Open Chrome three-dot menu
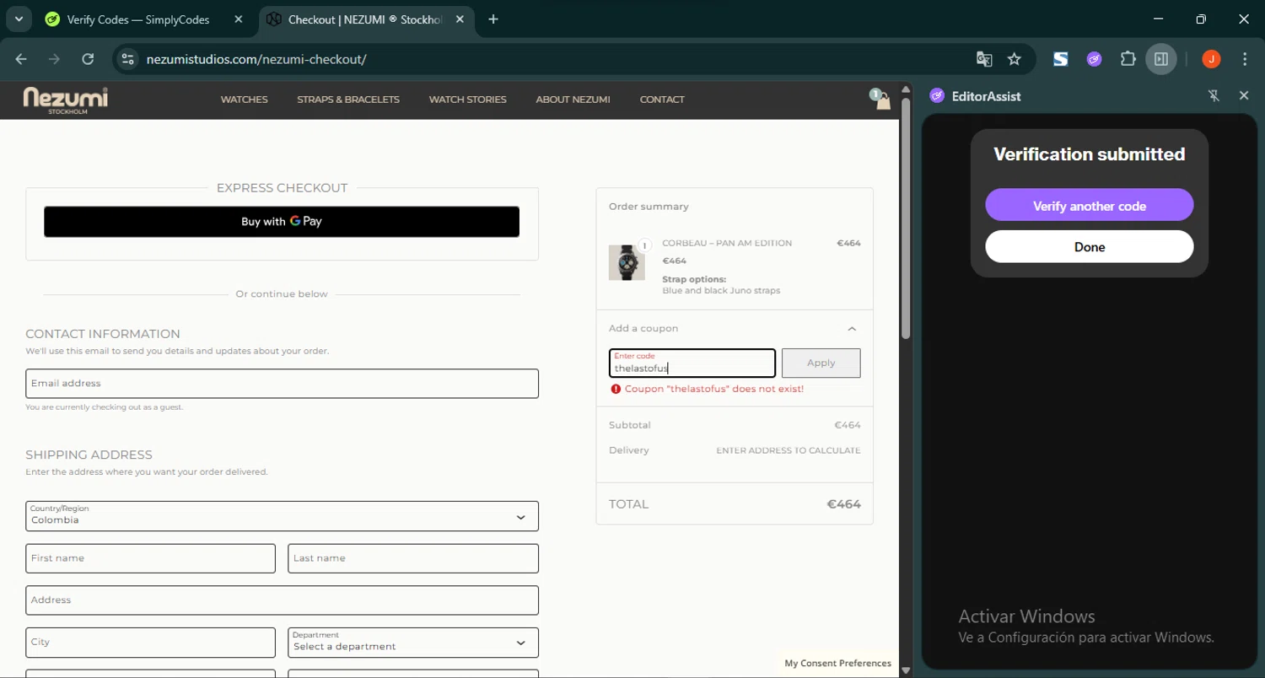Screen dimensions: 1265x678 (x=1245, y=59)
